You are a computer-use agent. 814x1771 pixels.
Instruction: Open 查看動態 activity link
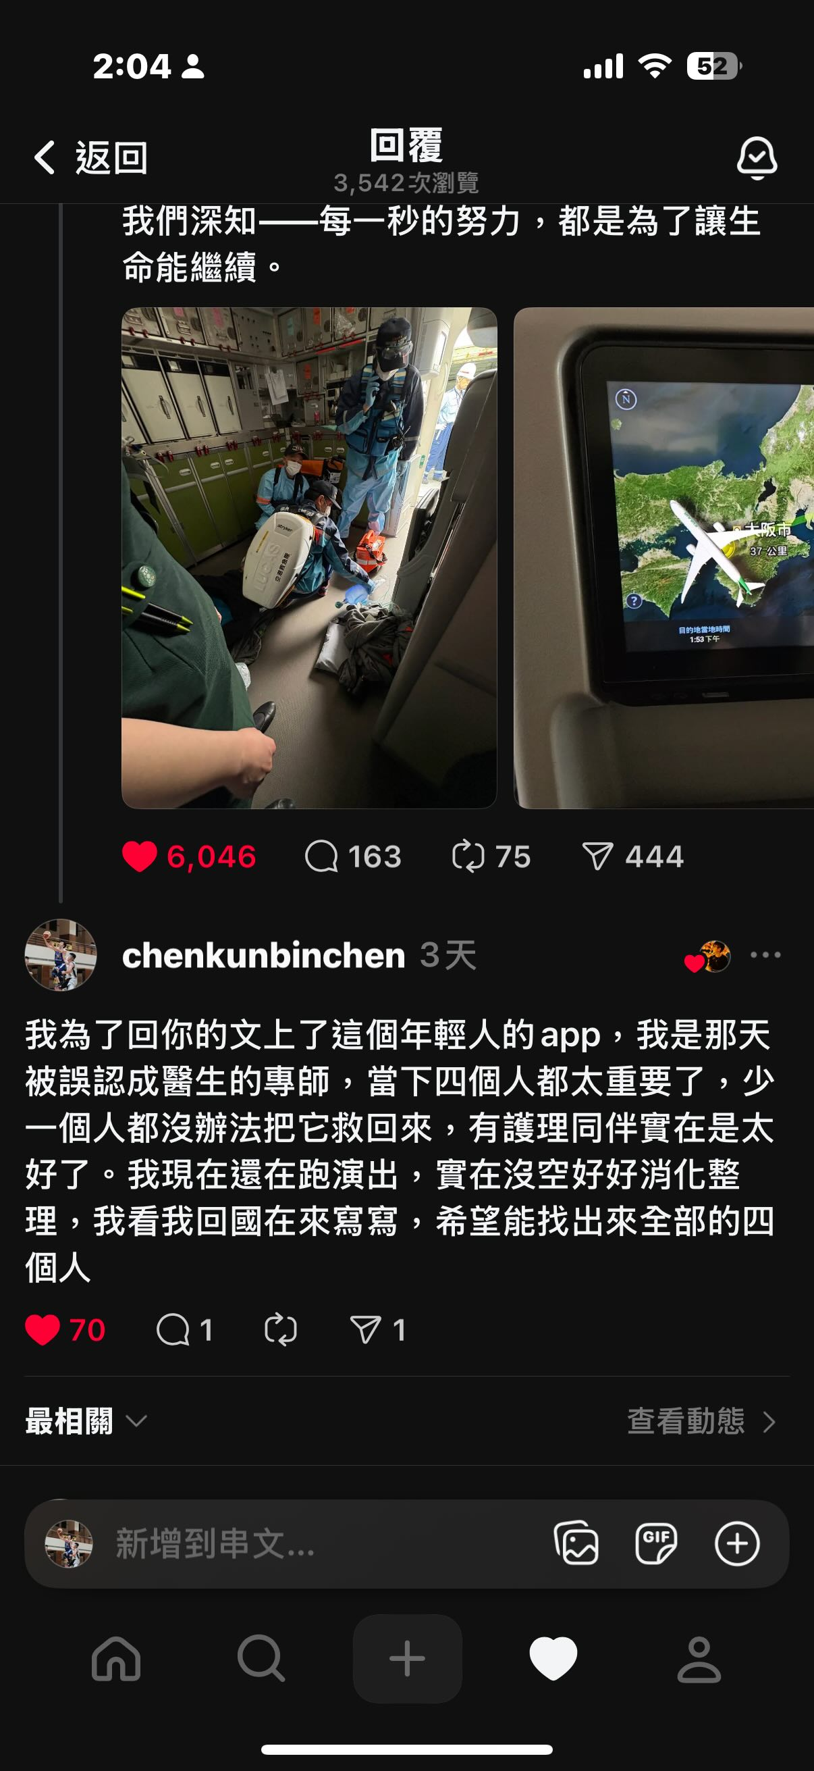701,1421
